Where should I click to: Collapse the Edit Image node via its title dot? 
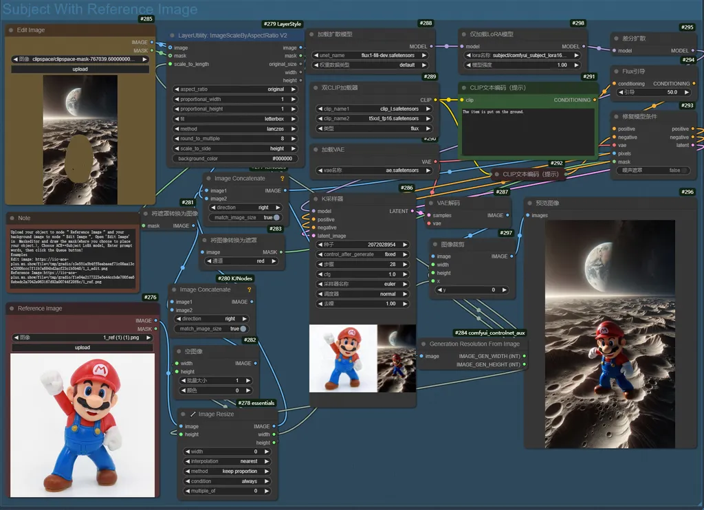(x=11, y=30)
